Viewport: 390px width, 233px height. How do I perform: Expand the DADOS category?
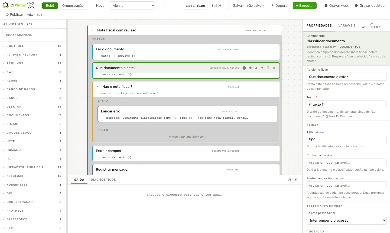coord(32,98)
